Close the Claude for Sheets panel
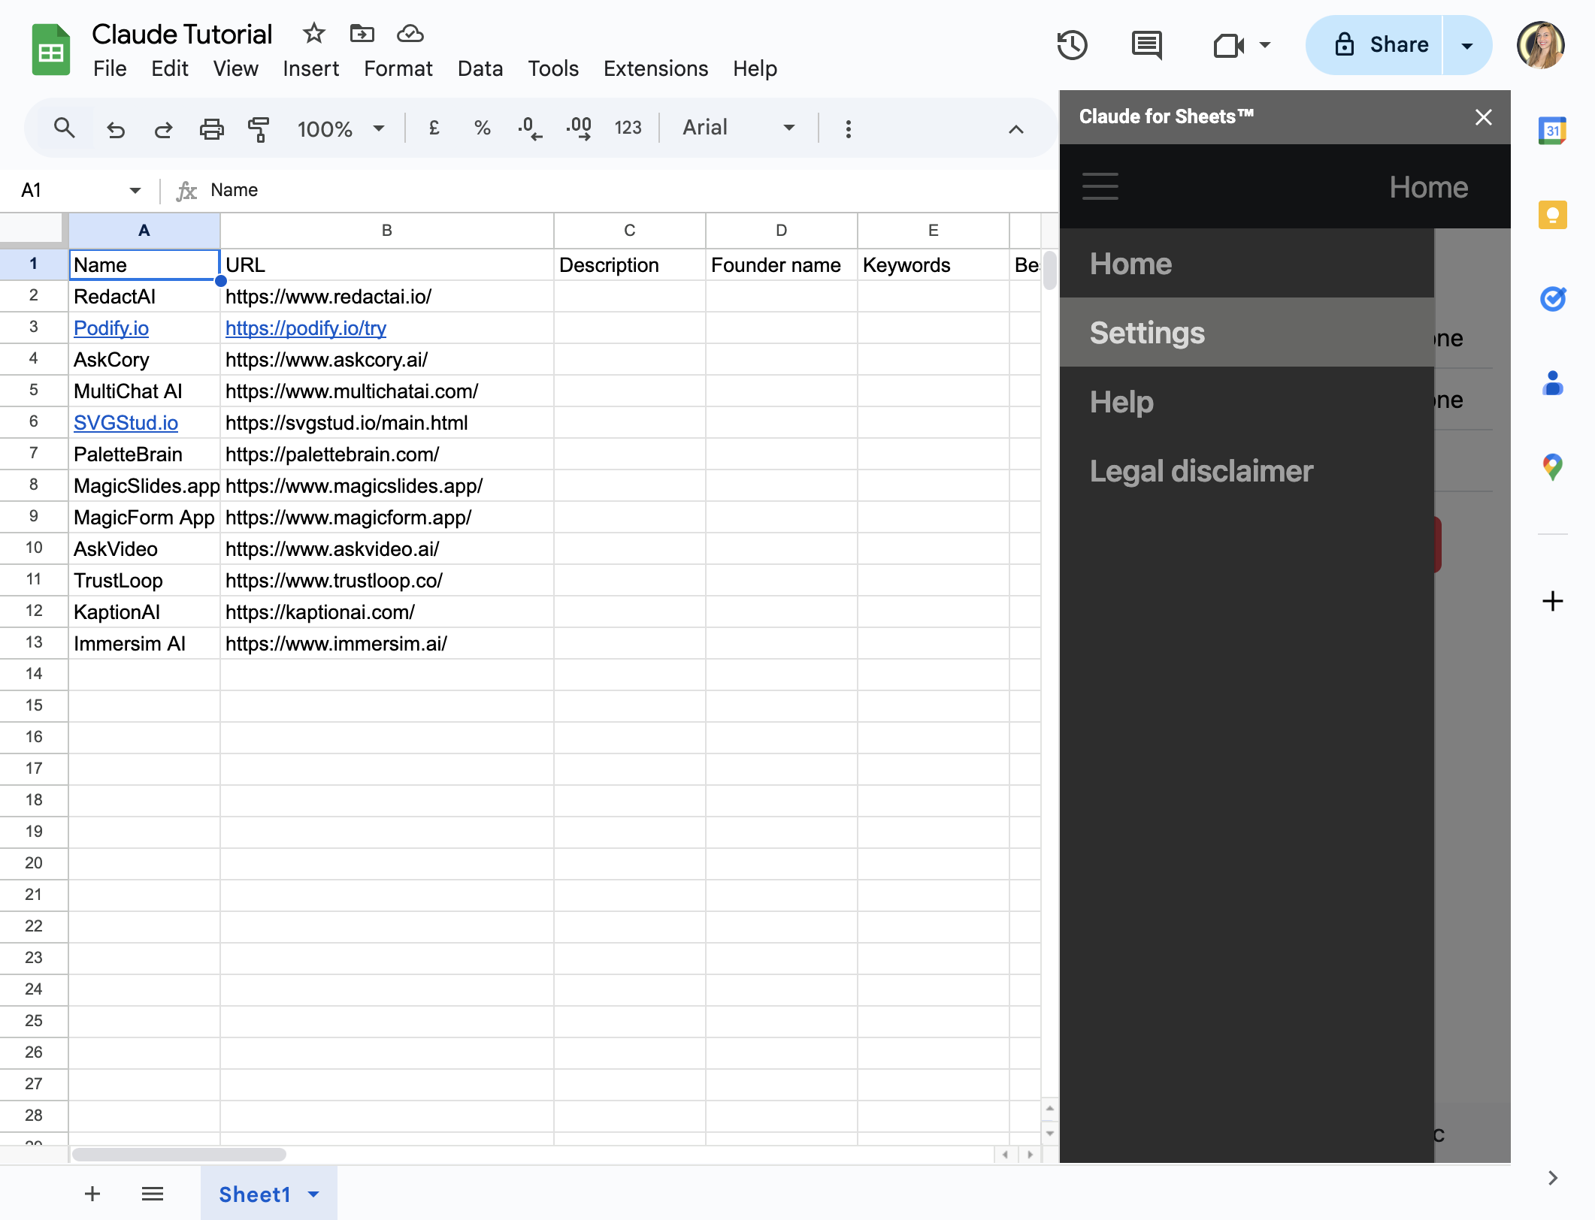 1483,117
